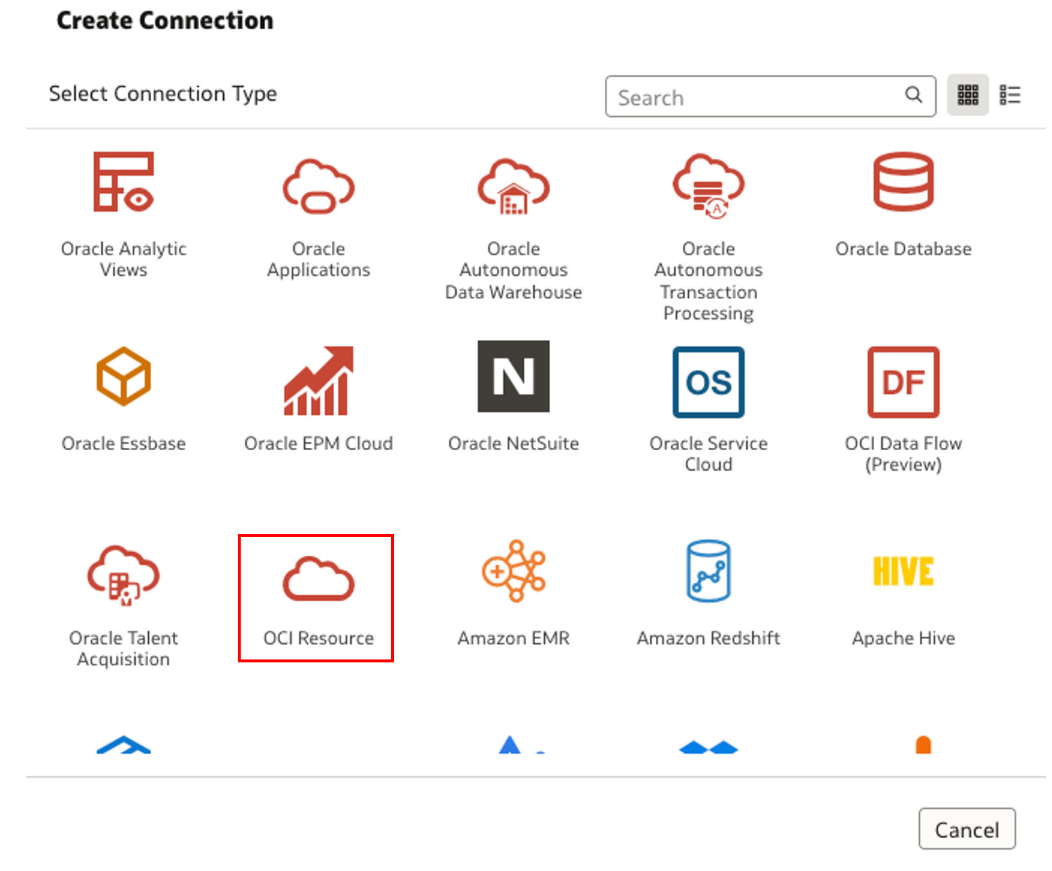Click the 'Oracle NetSuite' label
Viewport: 1052px width, 871px height.
[514, 444]
